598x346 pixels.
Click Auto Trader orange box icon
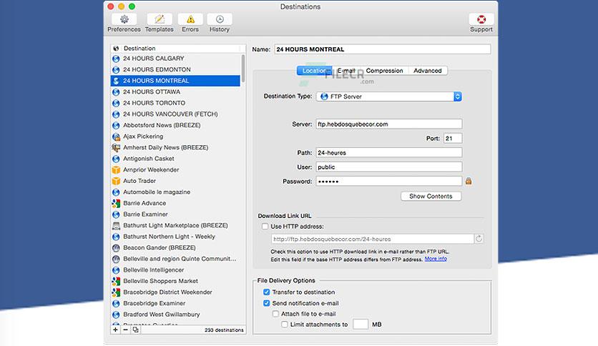(x=117, y=181)
